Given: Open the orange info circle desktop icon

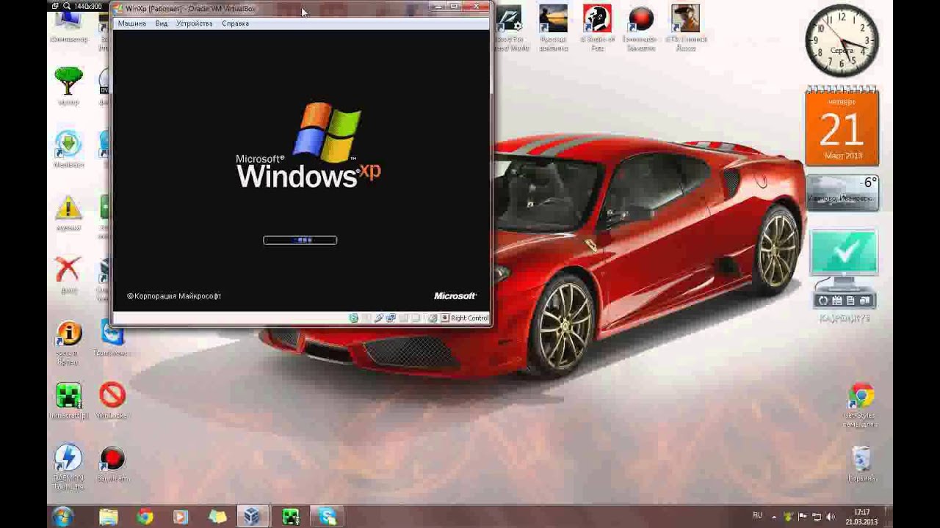Looking at the screenshot, I should click(68, 342).
